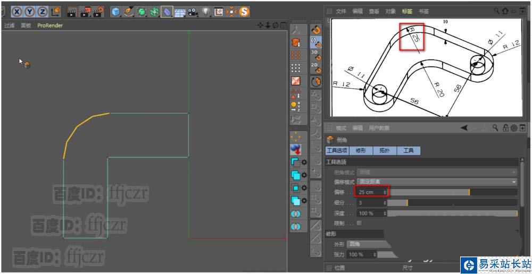Screen dimensions: 532x274
Task: Click the object manager home icon
Action: (x=505, y=11)
